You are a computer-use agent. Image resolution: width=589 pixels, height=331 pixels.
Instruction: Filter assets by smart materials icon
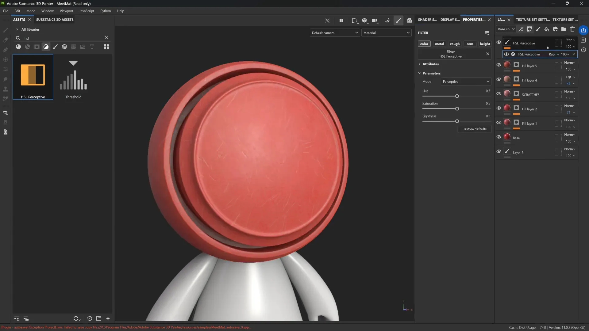point(28,47)
